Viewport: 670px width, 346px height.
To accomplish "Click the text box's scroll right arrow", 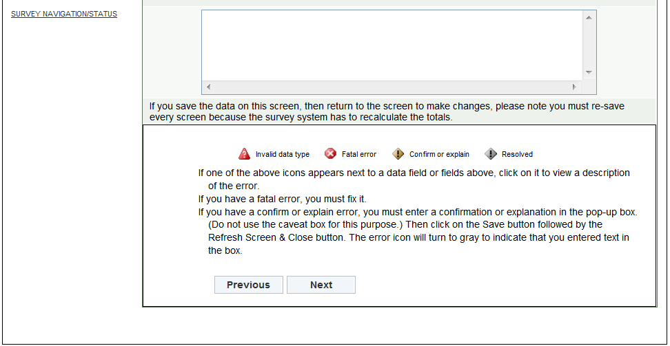I will 573,87.
